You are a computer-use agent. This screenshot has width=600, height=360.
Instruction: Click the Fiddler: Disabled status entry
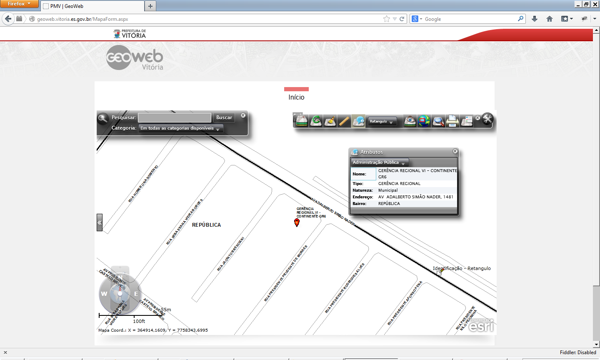578,352
